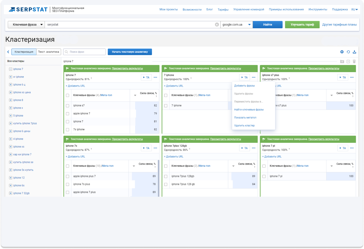Screen dimensions: 364x249
Task: Check the 7 iphone keyword checkbox
Action: (x=166, y=106)
